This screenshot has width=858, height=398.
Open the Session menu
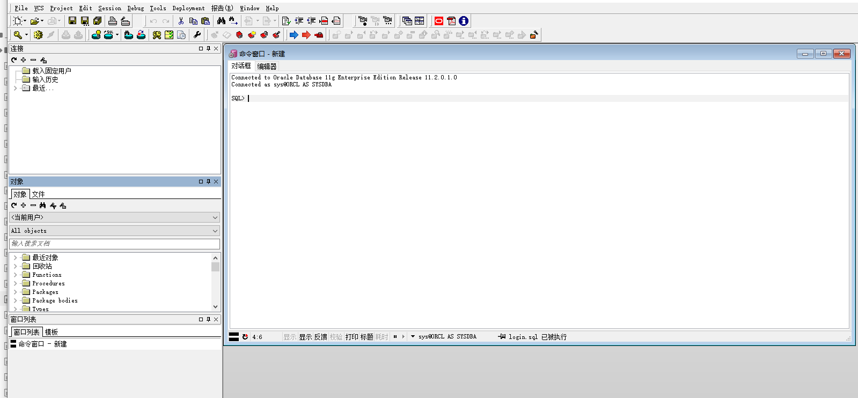(109, 8)
